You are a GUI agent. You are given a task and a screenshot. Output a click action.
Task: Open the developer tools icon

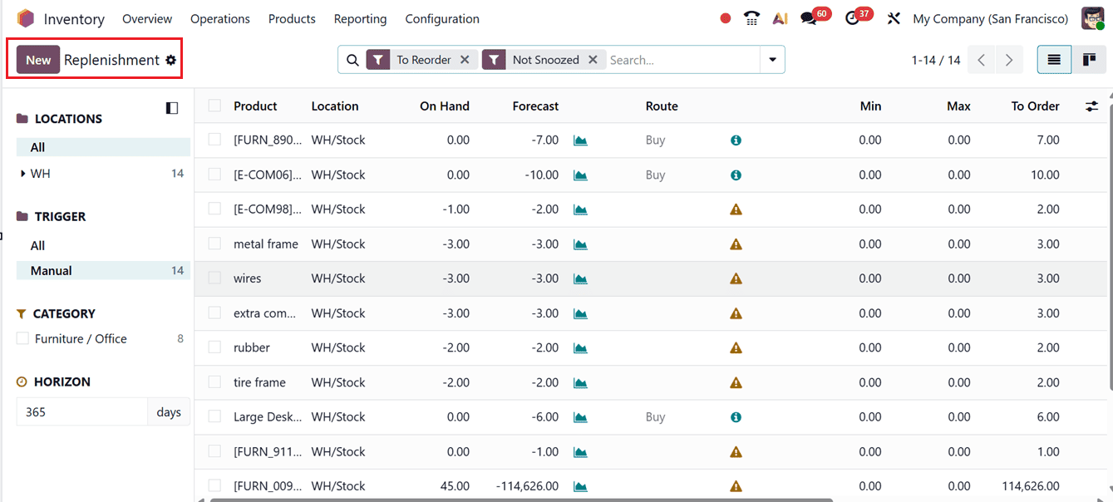(894, 17)
